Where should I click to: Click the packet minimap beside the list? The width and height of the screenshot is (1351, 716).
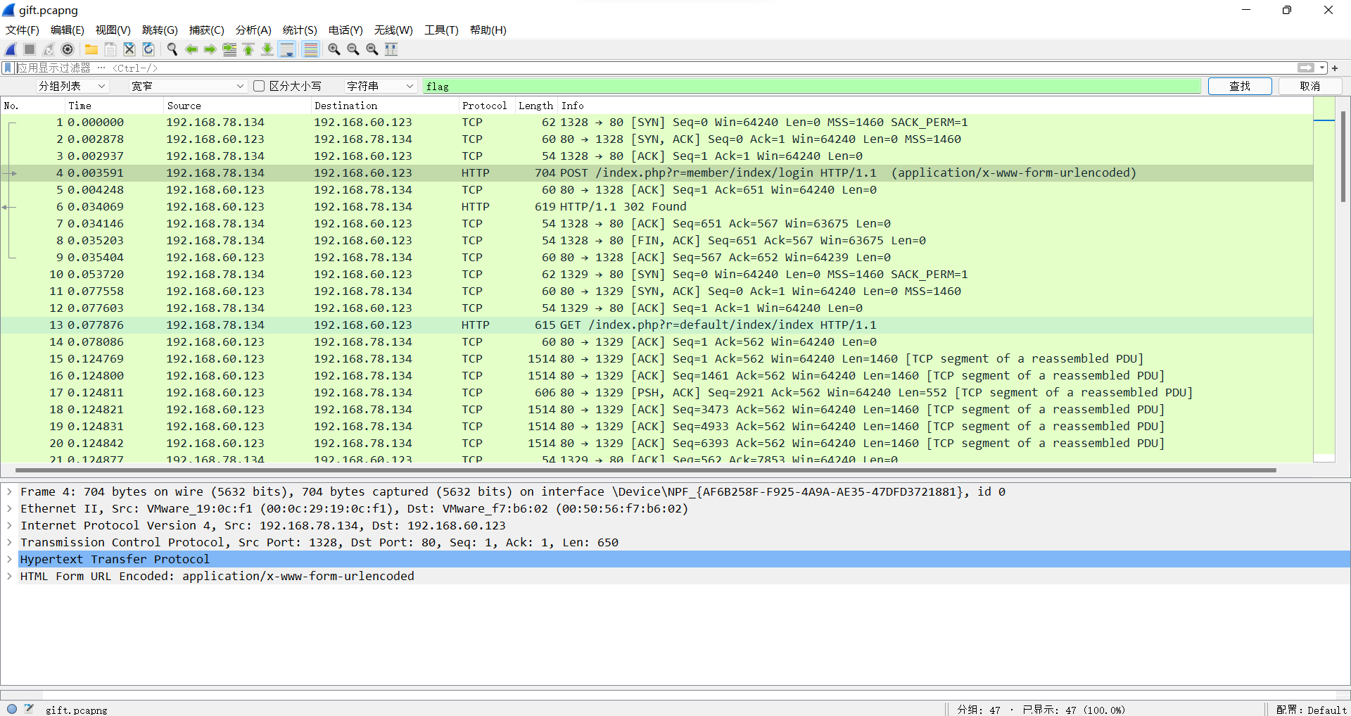coord(1324,280)
